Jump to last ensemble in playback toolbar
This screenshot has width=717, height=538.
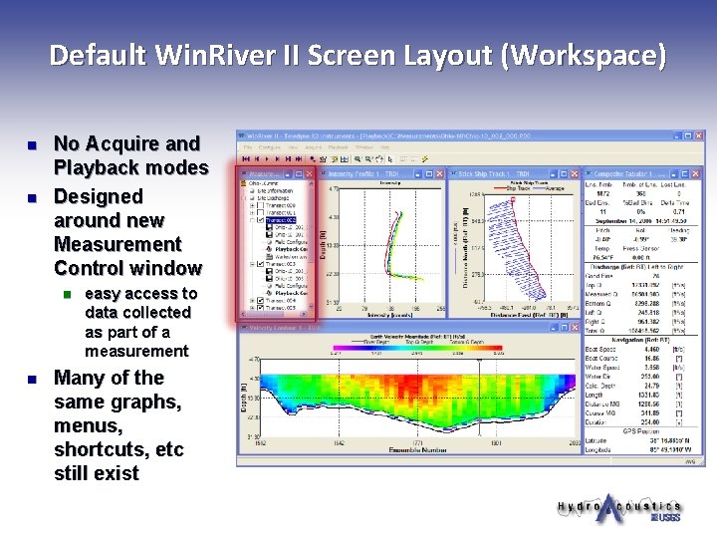(x=299, y=158)
